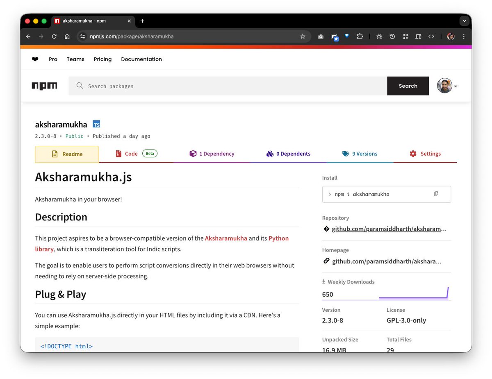
Task: Click the magnifier icon in the search box
Action: coord(80,86)
